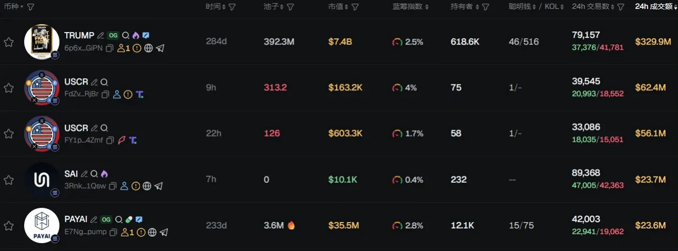Image resolution: width=678 pixels, height=251 pixels.
Task: Click the PAYAI token logo thumbnail
Action: [x=42, y=225]
